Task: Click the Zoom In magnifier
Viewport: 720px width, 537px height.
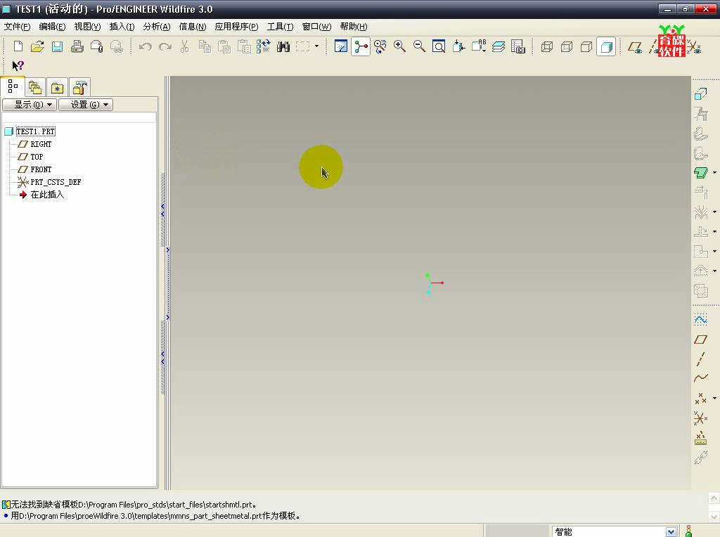Action: (x=399, y=46)
